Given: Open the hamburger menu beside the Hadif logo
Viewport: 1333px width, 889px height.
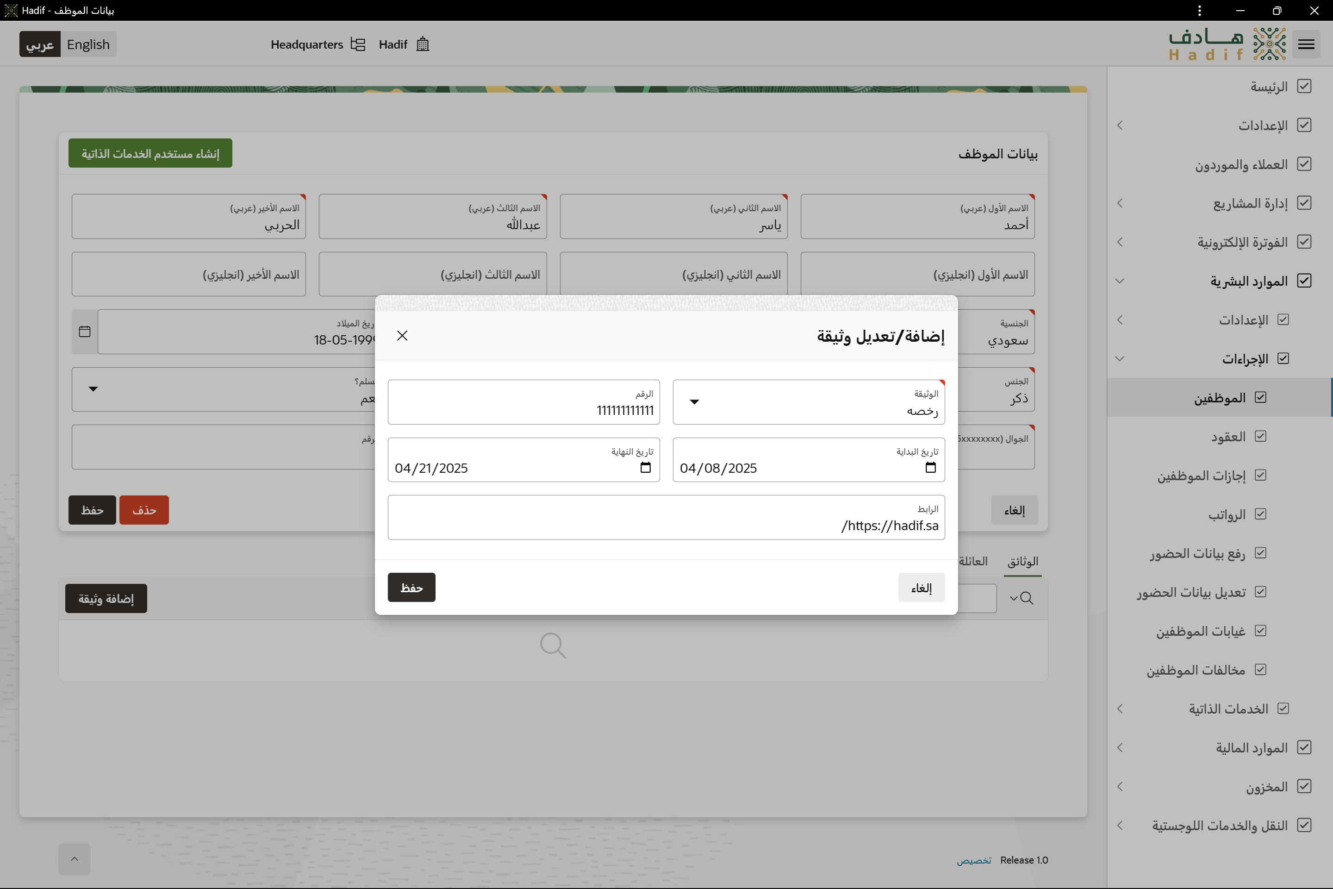Looking at the screenshot, I should 1306,44.
